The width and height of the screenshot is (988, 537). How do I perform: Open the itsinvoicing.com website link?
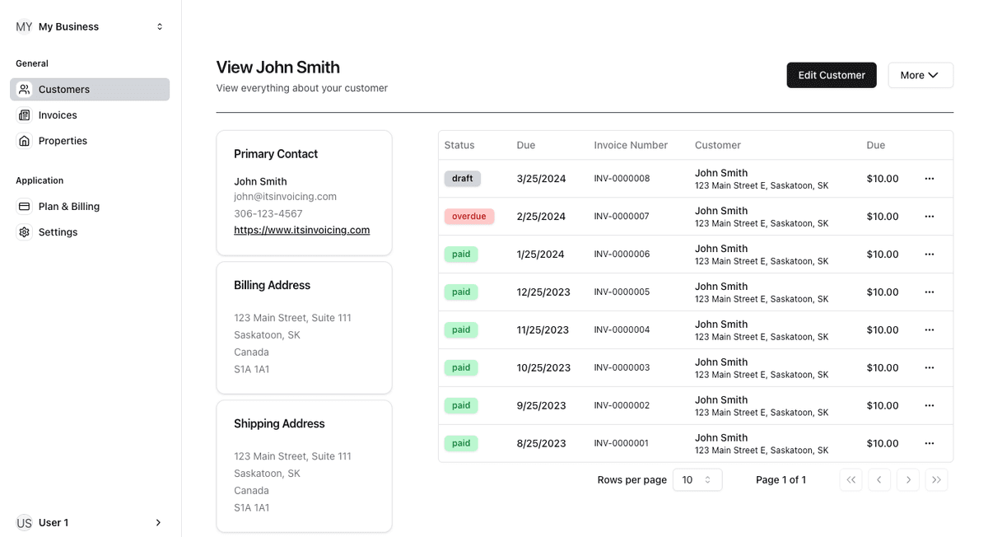[301, 231]
